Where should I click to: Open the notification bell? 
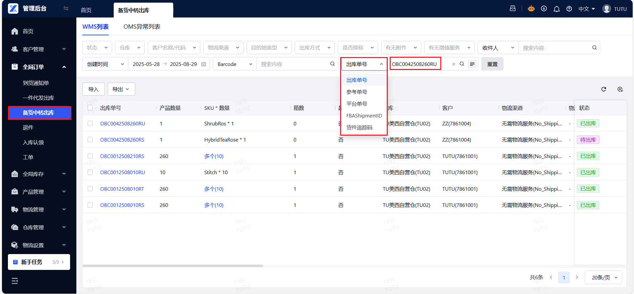(x=557, y=9)
